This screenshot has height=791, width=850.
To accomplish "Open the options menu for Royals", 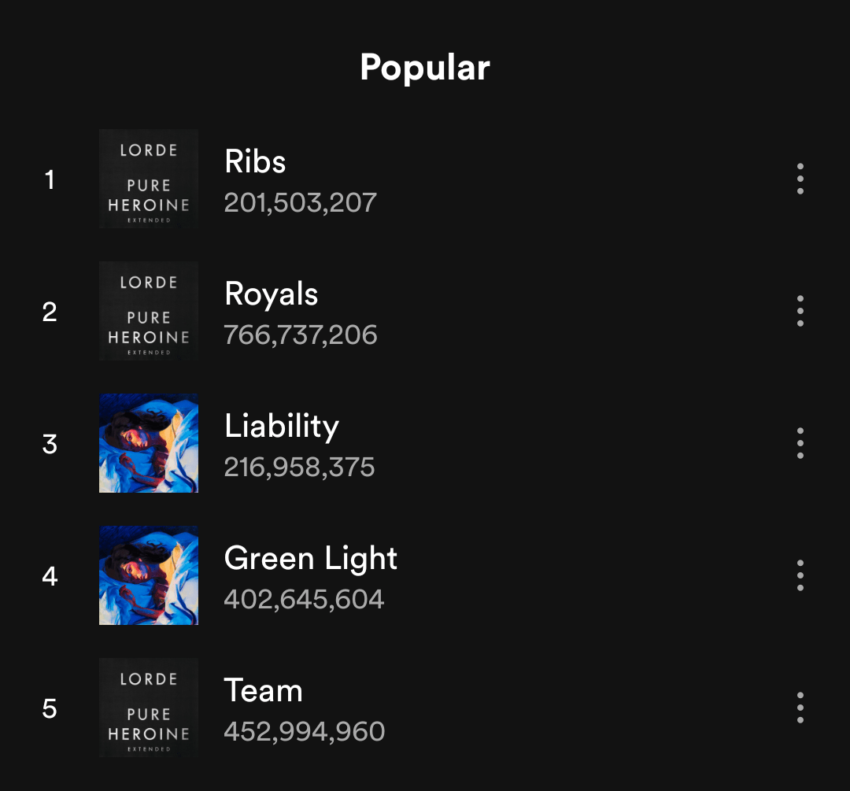I will [x=800, y=311].
